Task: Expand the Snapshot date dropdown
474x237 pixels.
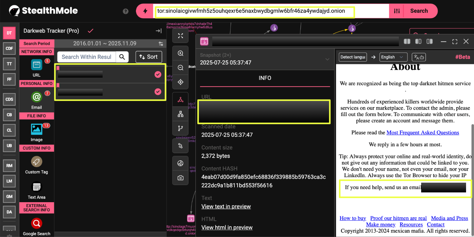Action: [327, 59]
